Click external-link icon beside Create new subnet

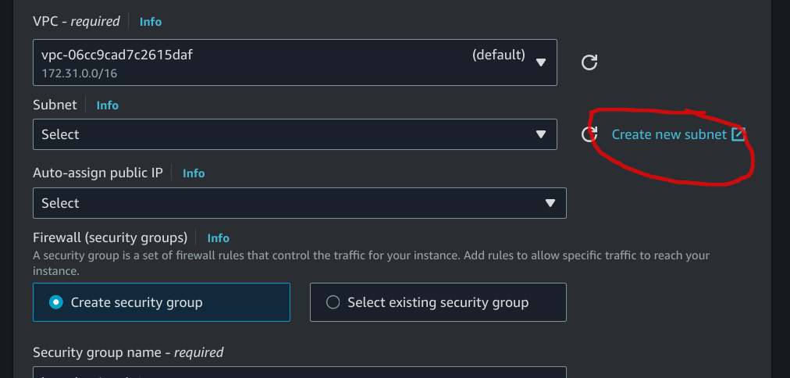click(x=738, y=134)
